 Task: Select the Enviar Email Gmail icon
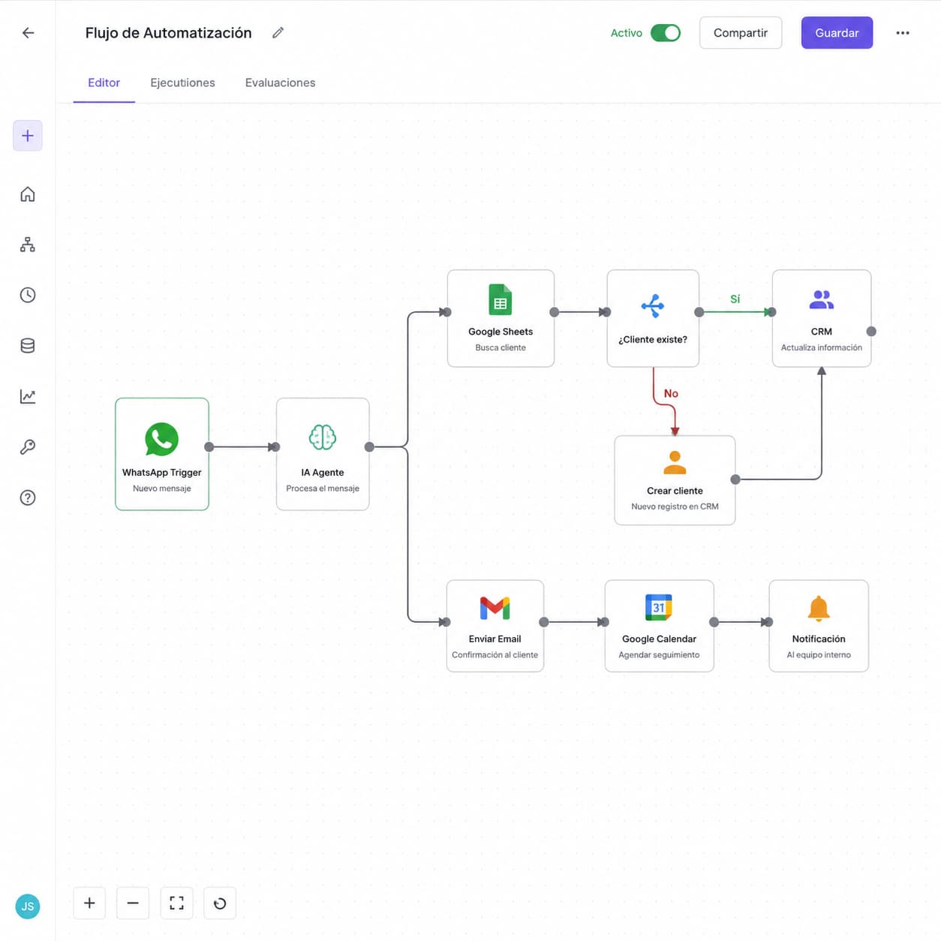coord(495,608)
